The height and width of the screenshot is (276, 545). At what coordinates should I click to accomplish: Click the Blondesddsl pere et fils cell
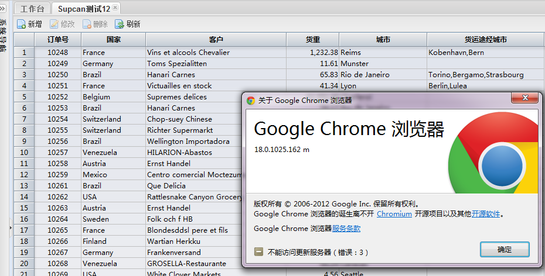point(194,230)
